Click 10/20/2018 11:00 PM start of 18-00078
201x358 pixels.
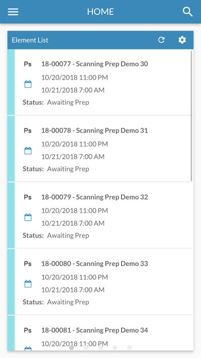[74, 145]
